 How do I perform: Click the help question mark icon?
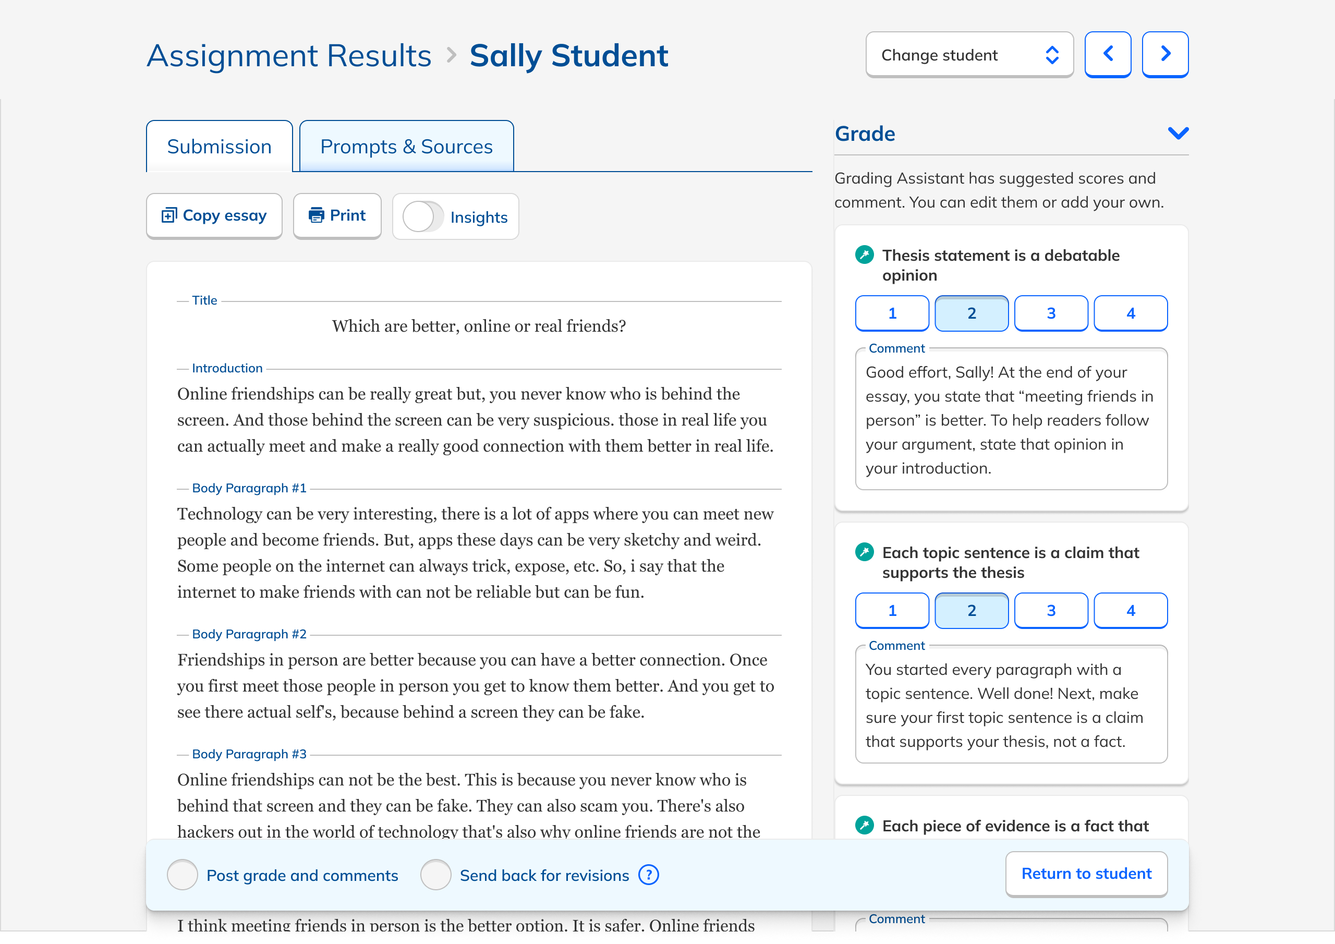coord(648,875)
